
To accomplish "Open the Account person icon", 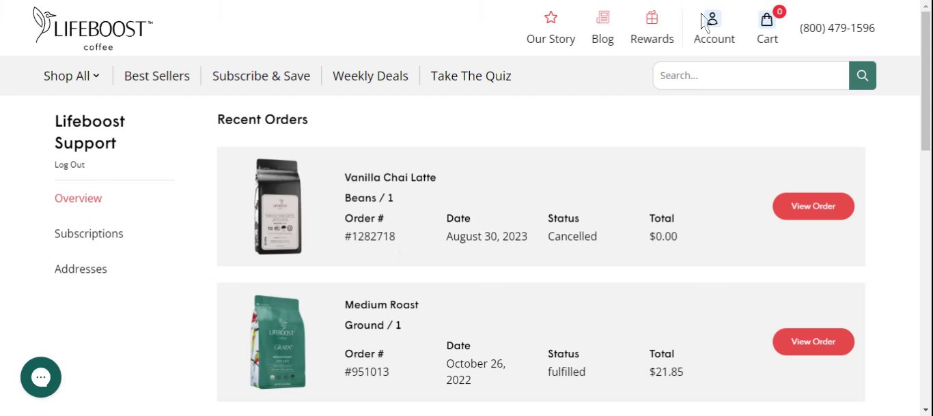I will click(714, 19).
